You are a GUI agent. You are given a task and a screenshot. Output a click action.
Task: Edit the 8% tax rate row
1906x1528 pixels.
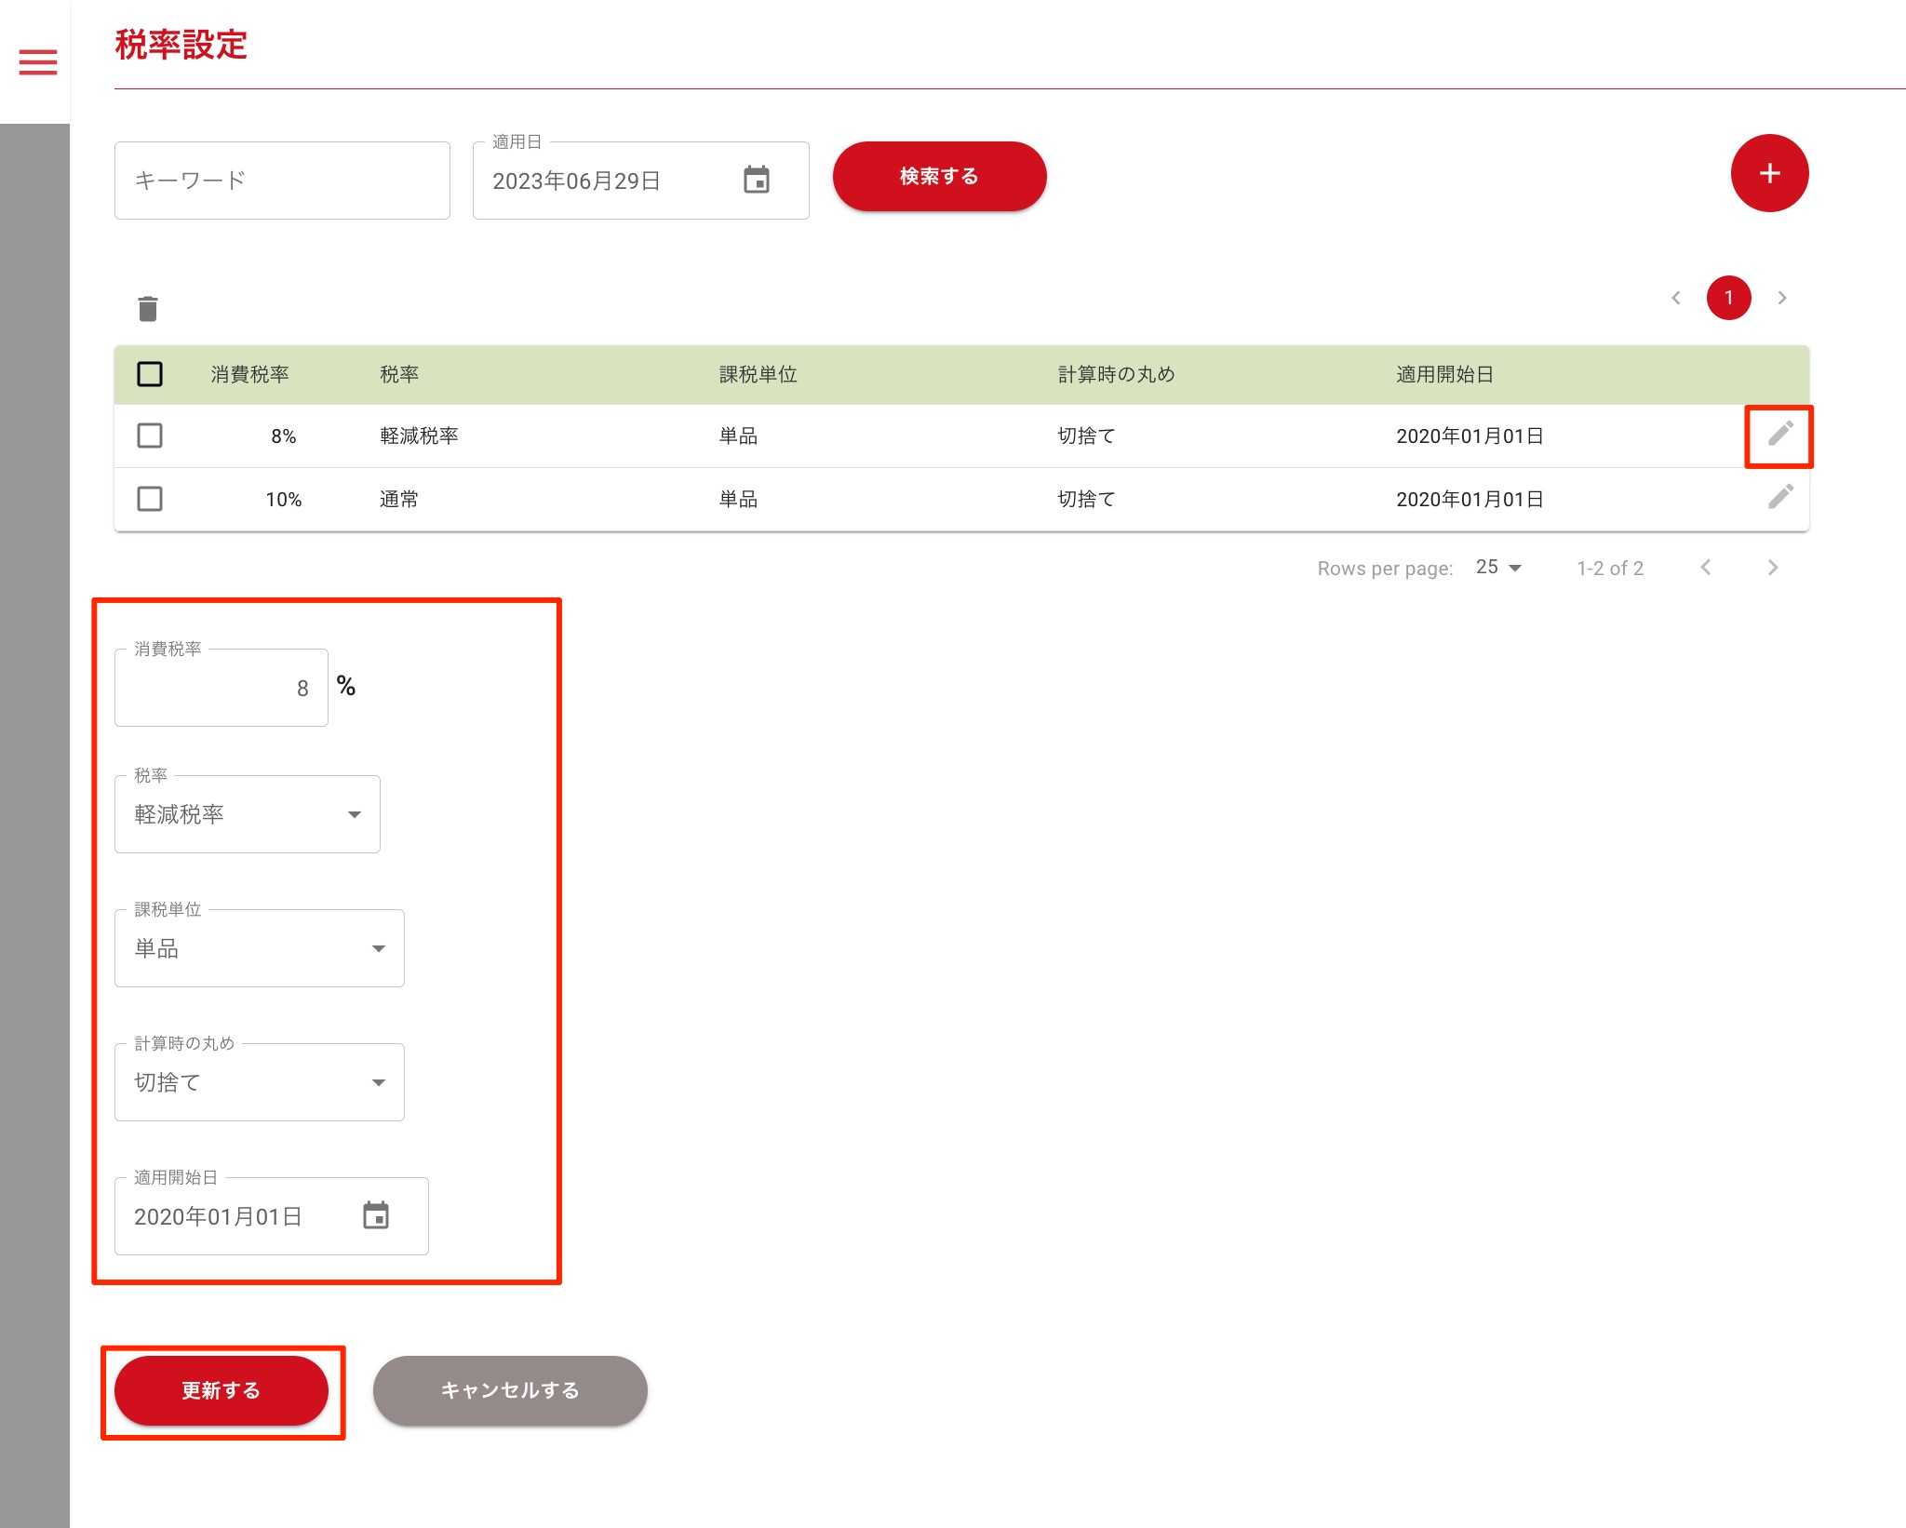tap(1779, 434)
